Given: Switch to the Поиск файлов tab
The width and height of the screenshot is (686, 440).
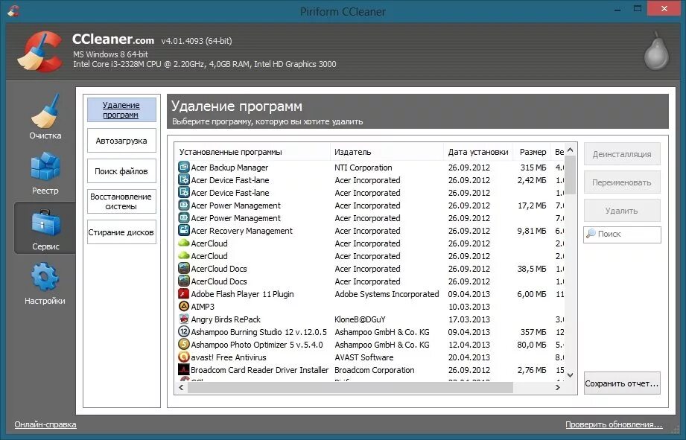Looking at the screenshot, I should tap(121, 170).
